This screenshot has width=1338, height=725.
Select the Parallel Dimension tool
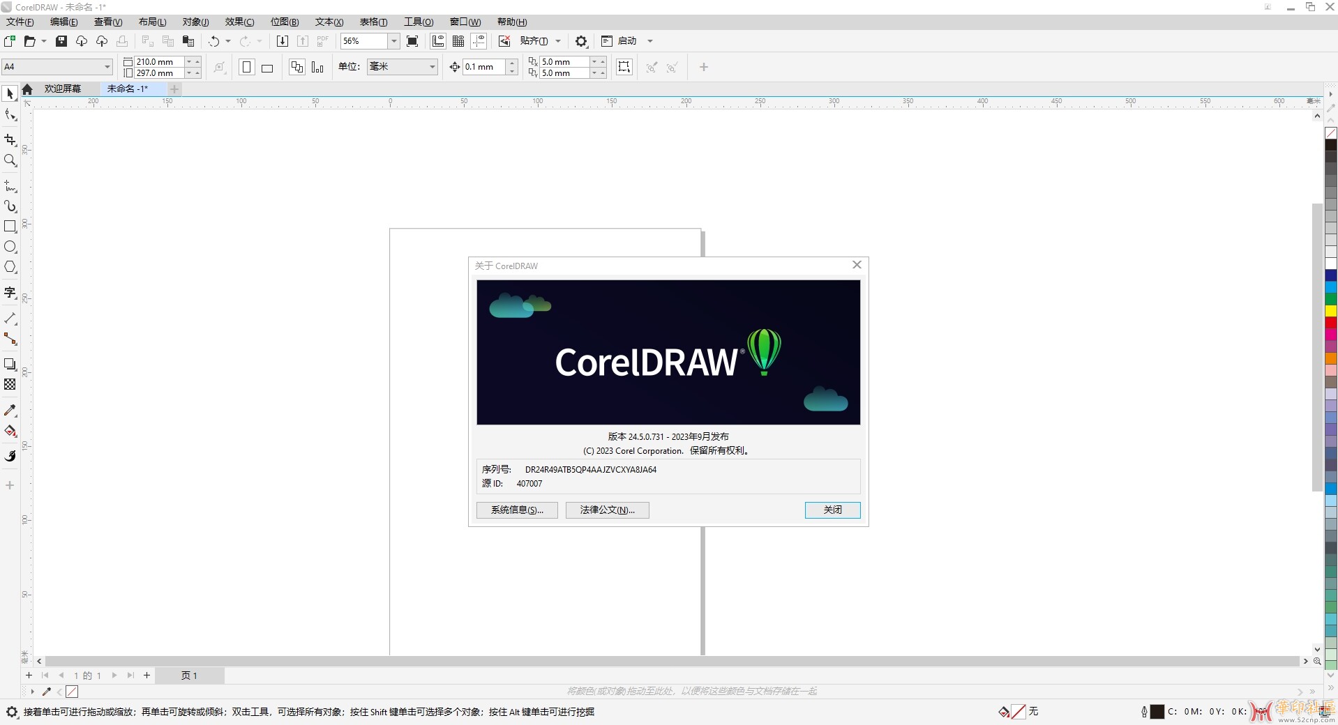tap(10, 319)
